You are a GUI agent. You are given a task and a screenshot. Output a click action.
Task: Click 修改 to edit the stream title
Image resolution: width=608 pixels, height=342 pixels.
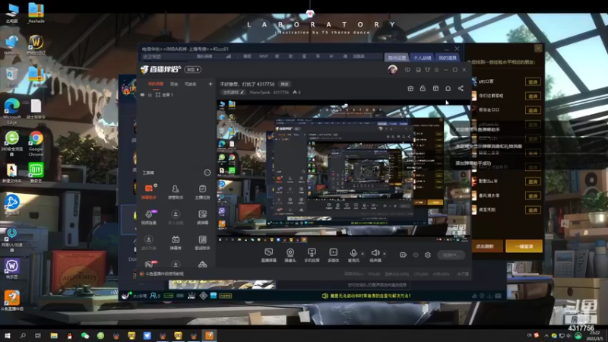[284, 84]
